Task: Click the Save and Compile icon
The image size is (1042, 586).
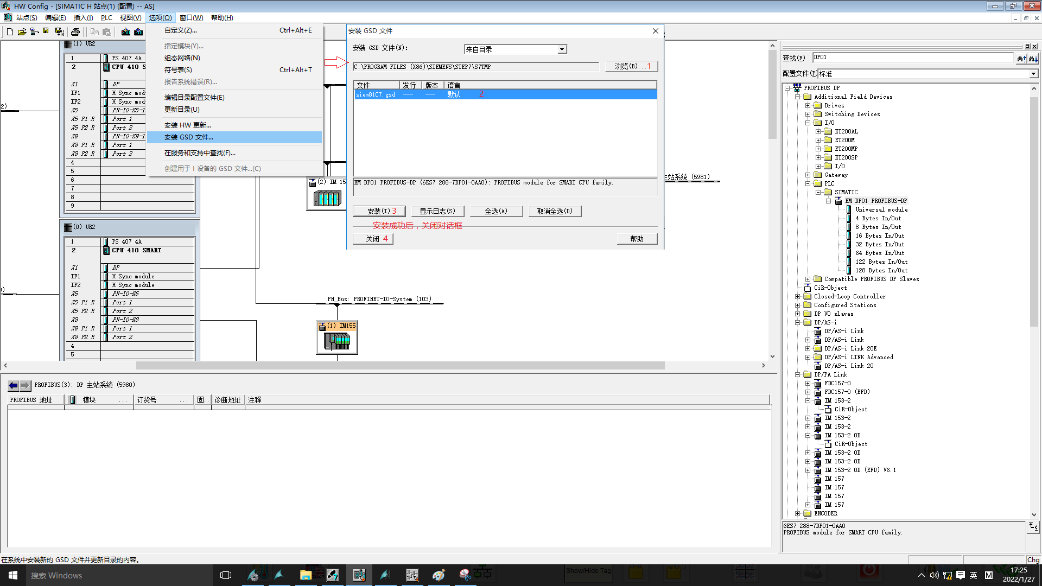Action: click(60, 32)
